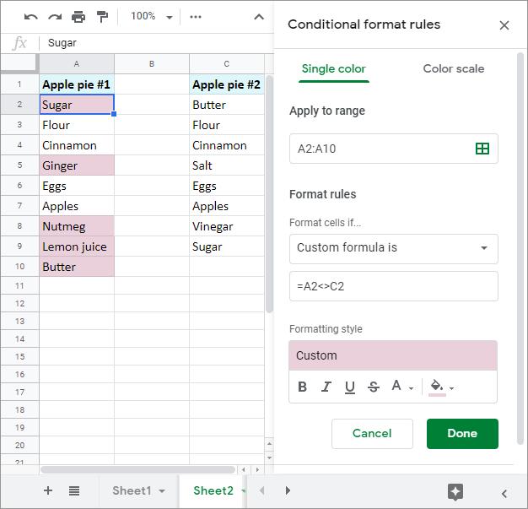The image size is (528, 509).
Task: Click the Print icon
Action: [x=78, y=17]
